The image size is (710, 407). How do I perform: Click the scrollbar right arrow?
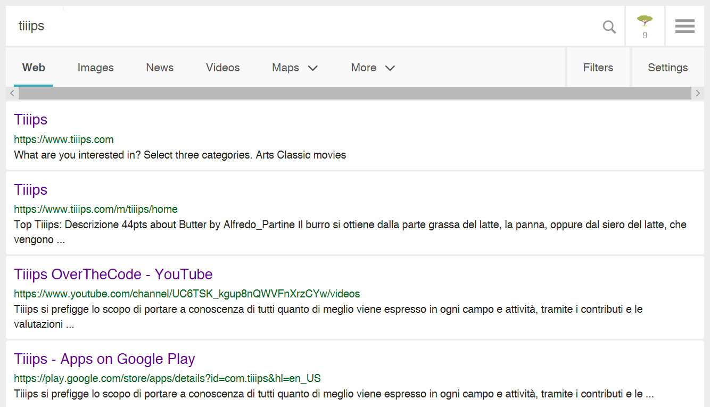(698, 94)
